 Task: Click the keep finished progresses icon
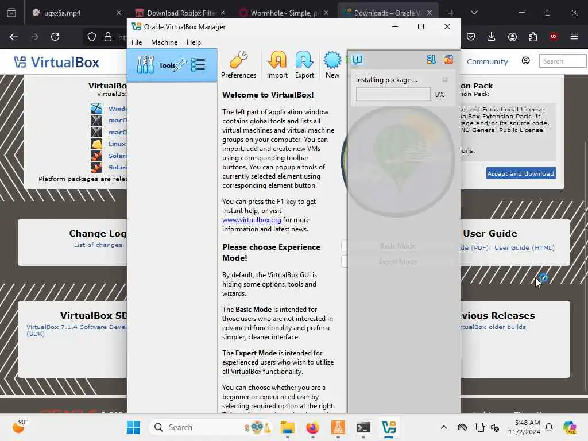click(x=431, y=60)
